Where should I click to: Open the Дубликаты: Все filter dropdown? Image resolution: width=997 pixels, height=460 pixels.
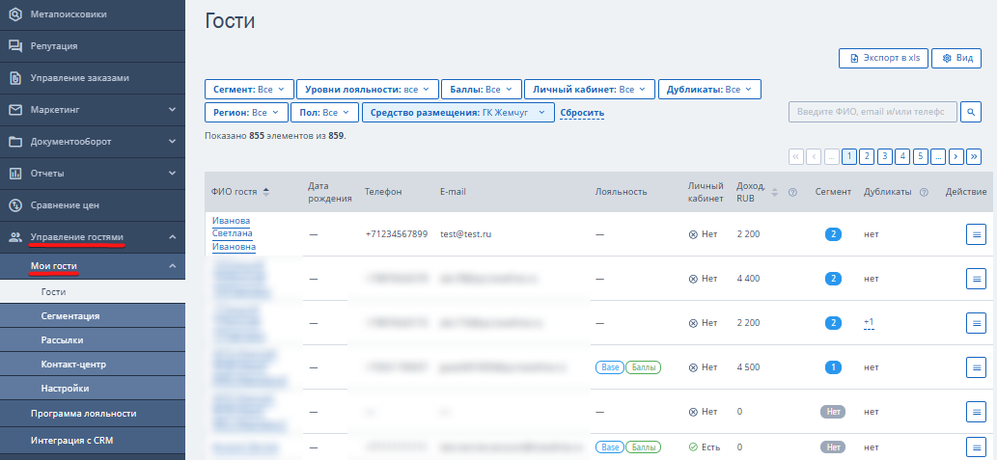(709, 90)
